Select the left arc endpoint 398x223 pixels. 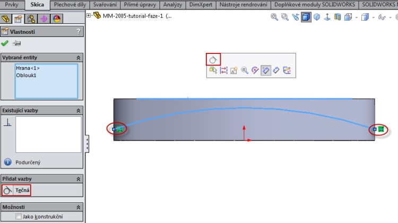coord(114,129)
